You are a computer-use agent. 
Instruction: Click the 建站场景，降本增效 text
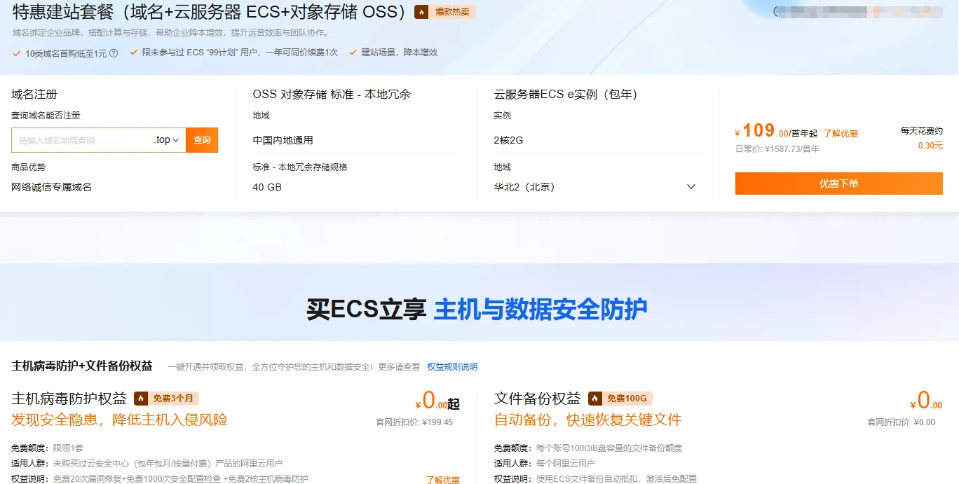(400, 53)
